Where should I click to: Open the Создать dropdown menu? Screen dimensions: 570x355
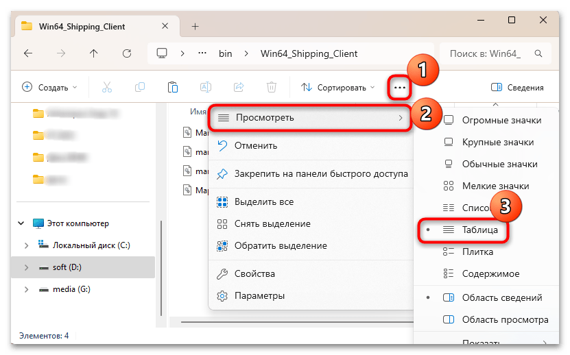[50, 87]
